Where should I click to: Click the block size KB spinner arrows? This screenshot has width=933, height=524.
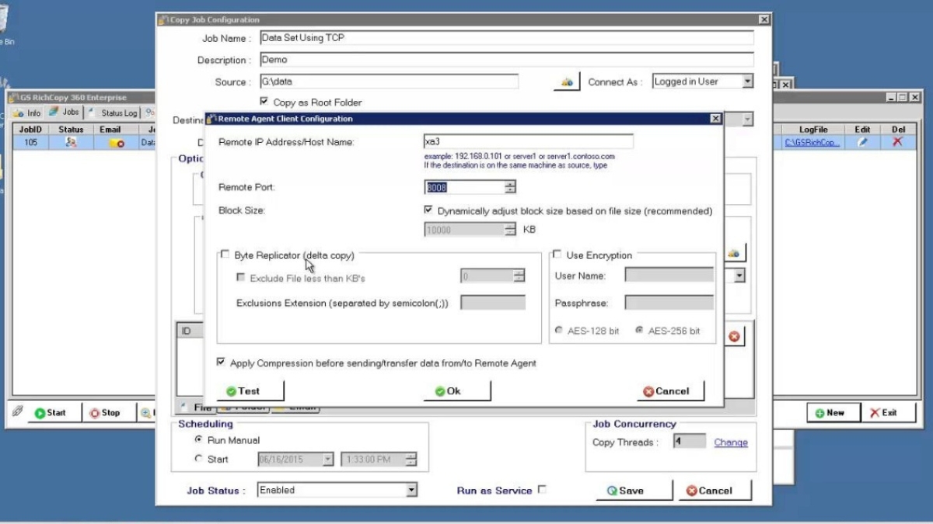coord(510,229)
